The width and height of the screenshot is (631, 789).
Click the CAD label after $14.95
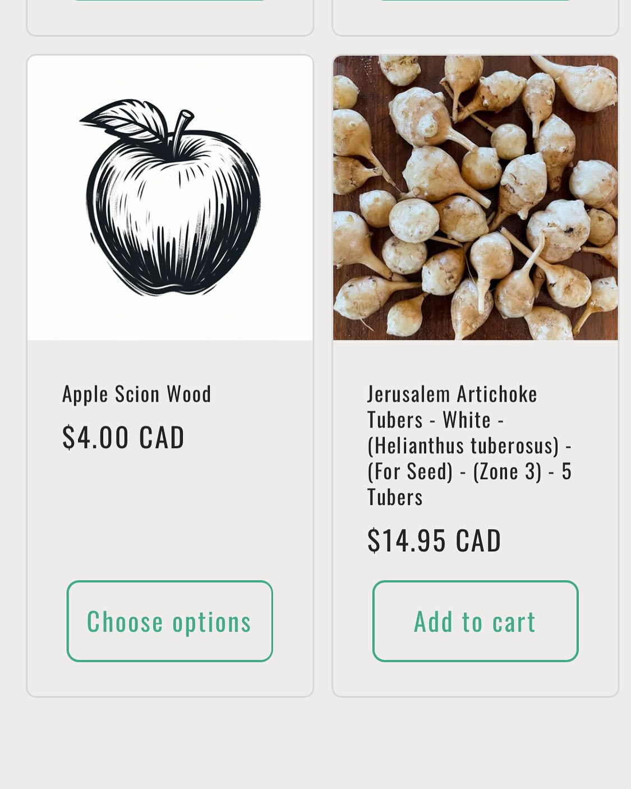(x=478, y=540)
